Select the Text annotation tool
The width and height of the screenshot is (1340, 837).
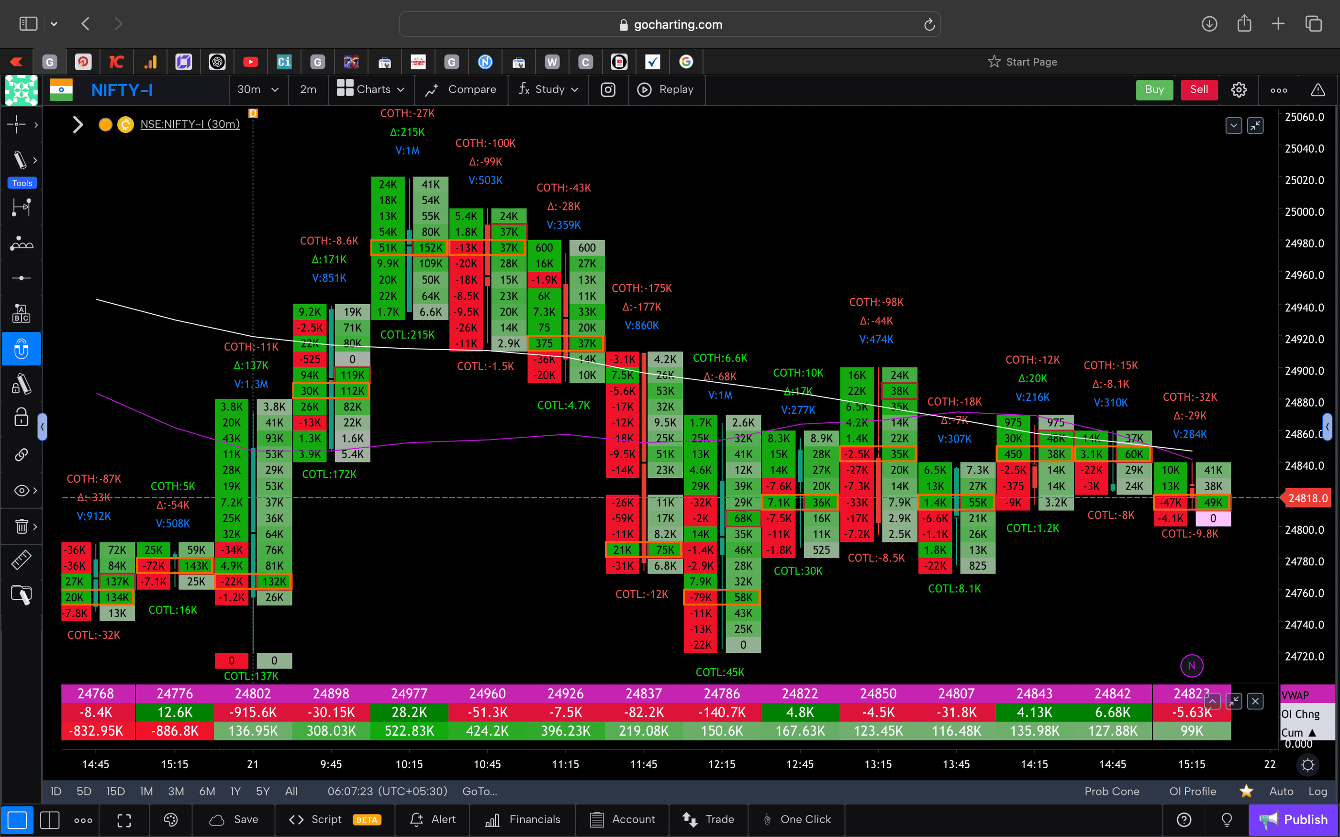[21, 313]
